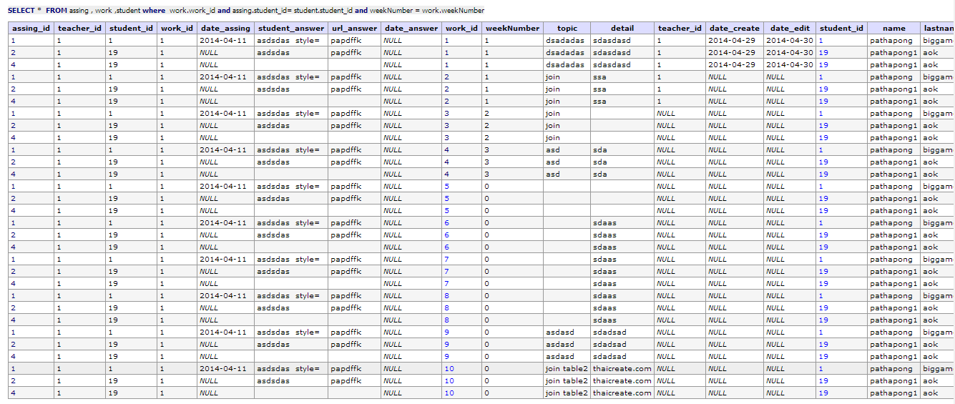This screenshot has height=404, width=955.
Task: Click 'sda' detail in work_id 4, assing_id 2 row
Action: pos(599,162)
